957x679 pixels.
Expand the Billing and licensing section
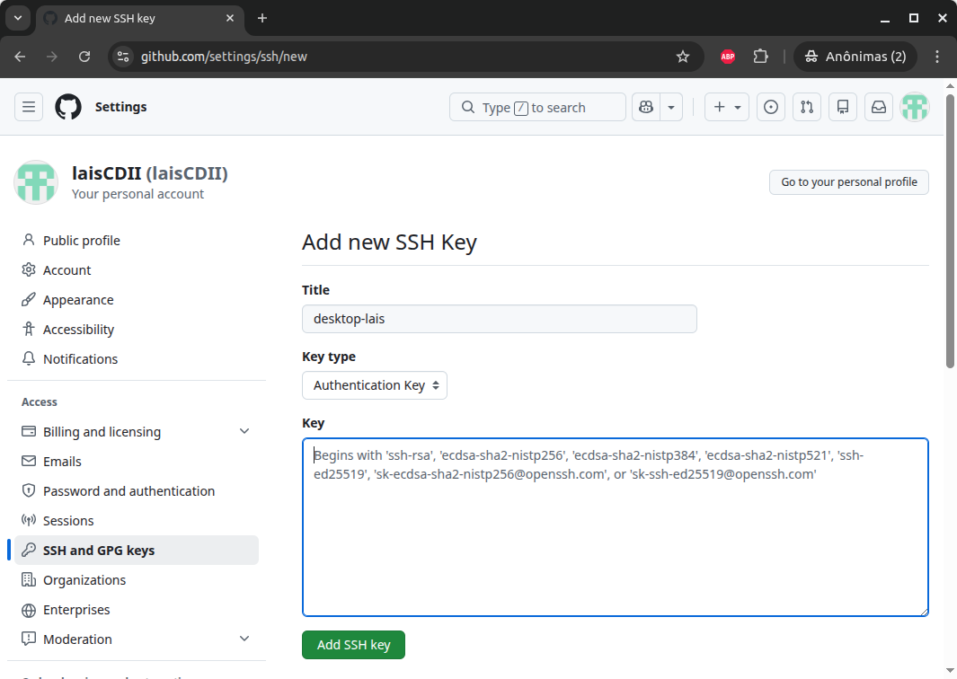pos(244,432)
